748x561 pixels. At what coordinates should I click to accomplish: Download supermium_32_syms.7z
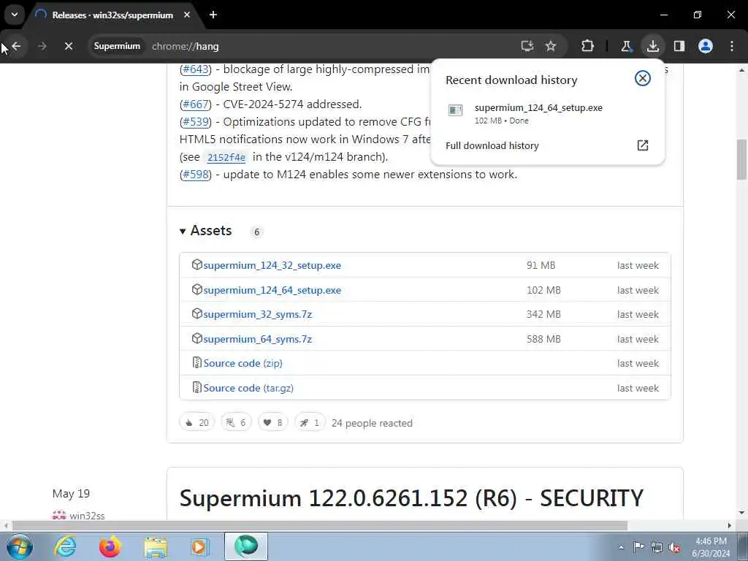pos(258,314)
